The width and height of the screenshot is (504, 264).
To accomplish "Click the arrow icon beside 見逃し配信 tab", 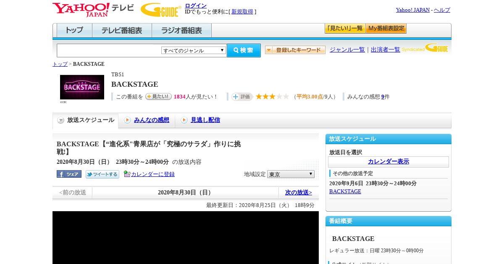I will [x=184, y=120].
